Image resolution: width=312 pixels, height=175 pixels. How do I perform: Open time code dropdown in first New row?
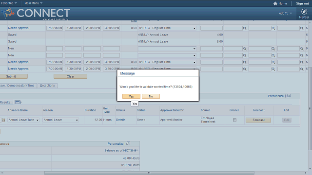point(167,49)
